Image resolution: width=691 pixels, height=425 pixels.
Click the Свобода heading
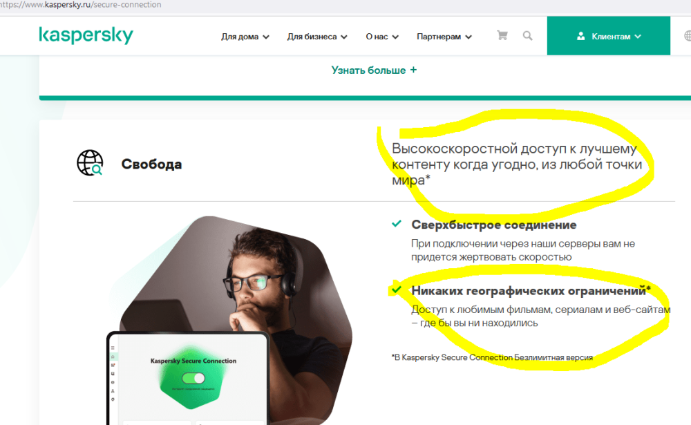(x=151, y=164)
